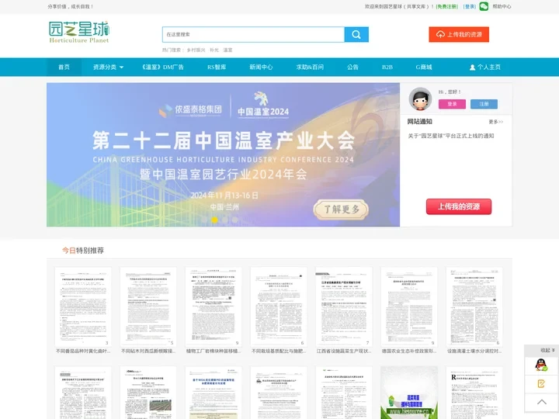Image resolution: width=559 pixels, height=419 pixels.
Task: Open thumbnail for 江西省设施蔬菜生产现状
Action: 344,306
